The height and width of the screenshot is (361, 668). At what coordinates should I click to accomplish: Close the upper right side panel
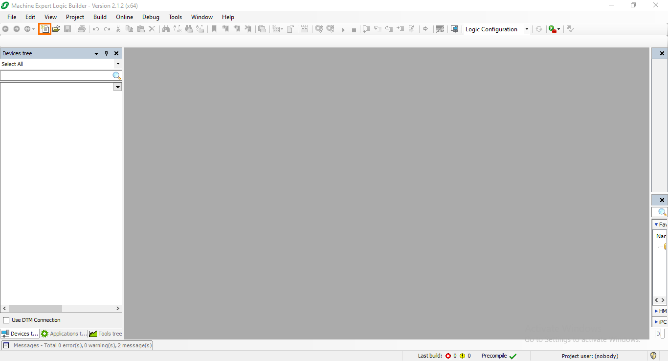tap(662, 53)
